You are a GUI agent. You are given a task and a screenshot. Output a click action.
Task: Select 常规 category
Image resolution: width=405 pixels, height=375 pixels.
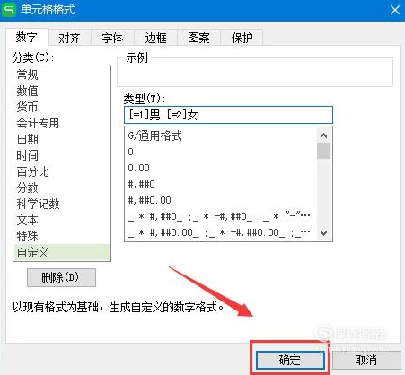tap(62, 74)
